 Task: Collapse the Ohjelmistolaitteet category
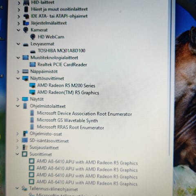pos(18,106)
